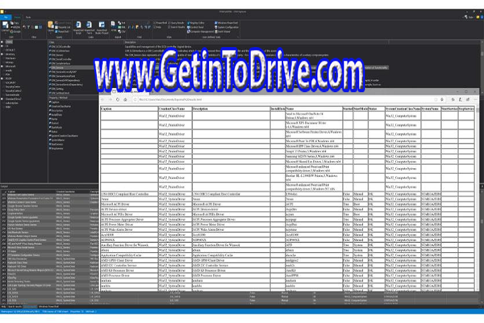This screenshot has height=323, width=484.
Task: Select the Caption property
Action: click(54, 102)
